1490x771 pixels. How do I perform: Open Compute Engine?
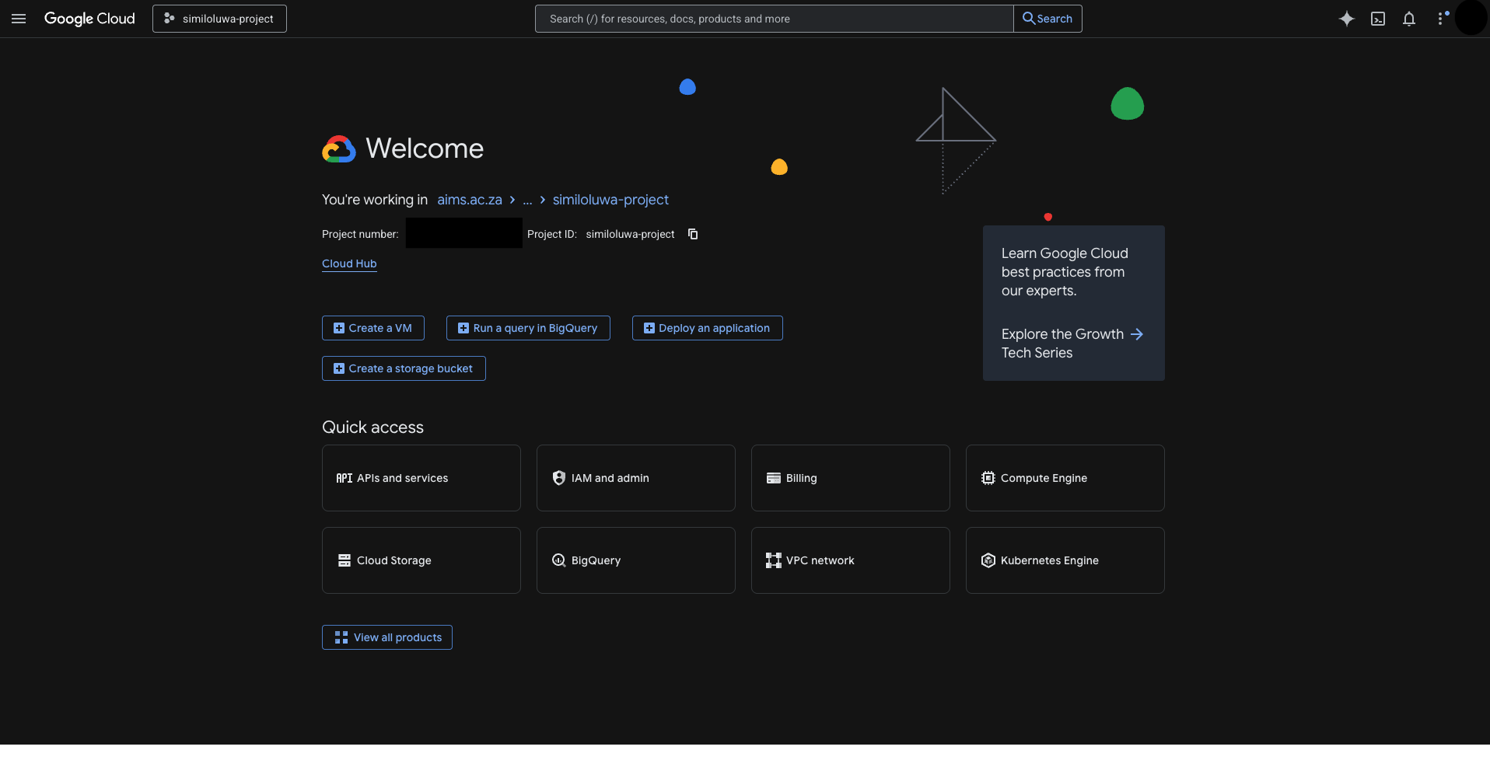[1065, 478]
